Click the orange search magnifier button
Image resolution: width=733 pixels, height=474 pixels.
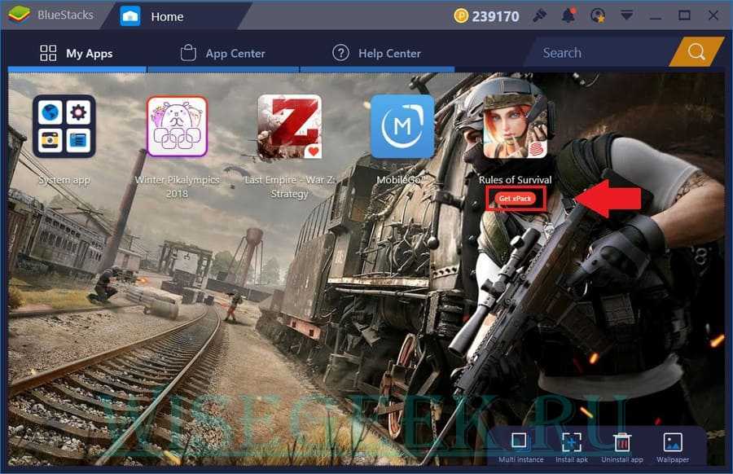[696, 53]
